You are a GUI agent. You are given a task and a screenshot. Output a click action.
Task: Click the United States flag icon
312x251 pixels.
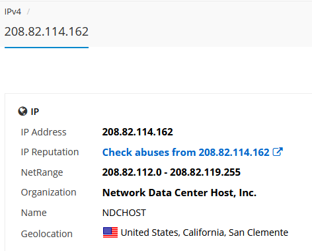coord(110,233)
